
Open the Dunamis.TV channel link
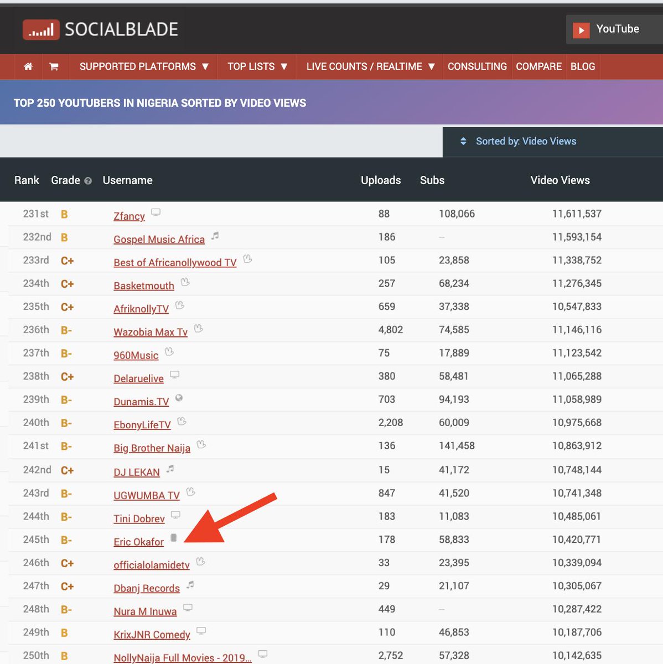(141, 402)
